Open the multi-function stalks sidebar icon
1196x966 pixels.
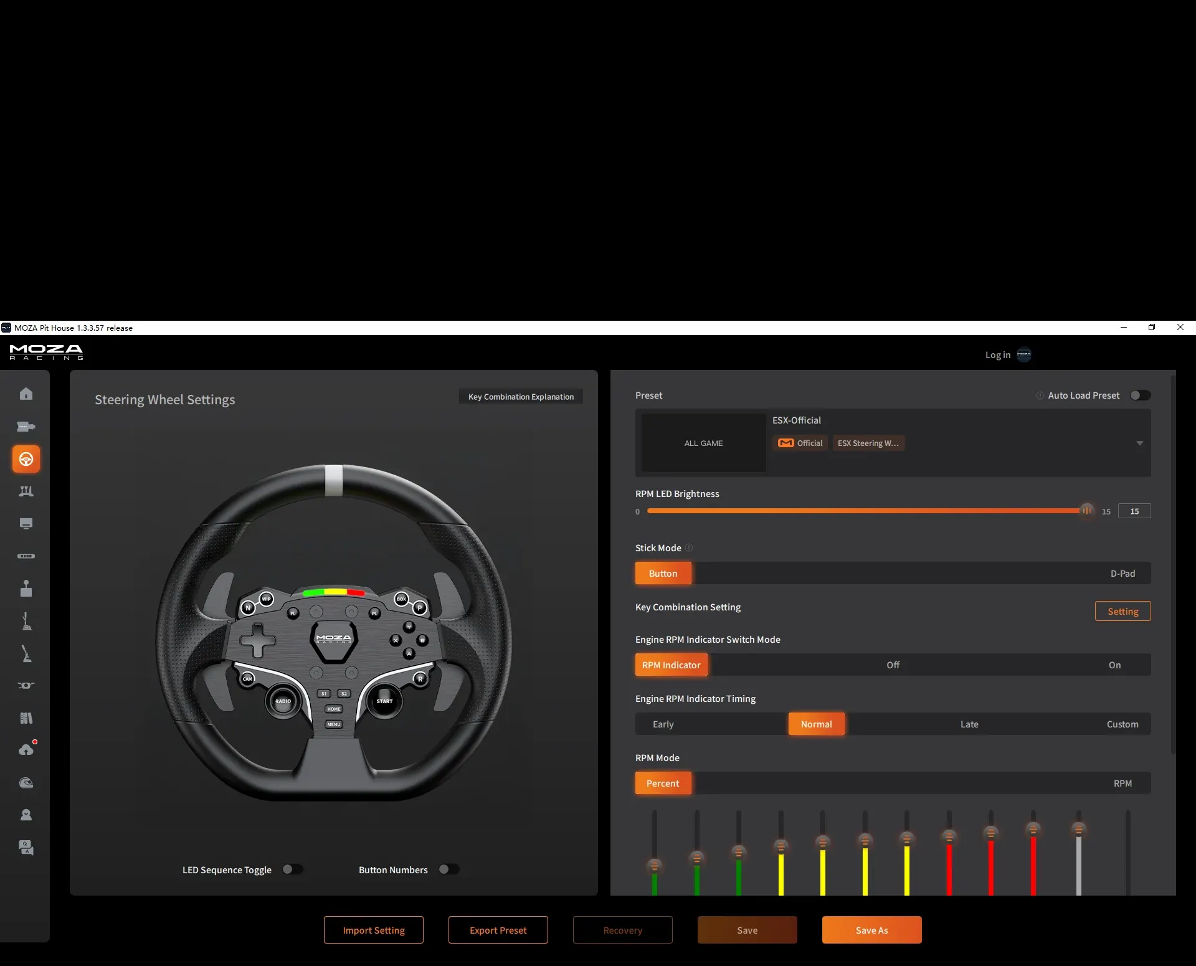point(26,686)
